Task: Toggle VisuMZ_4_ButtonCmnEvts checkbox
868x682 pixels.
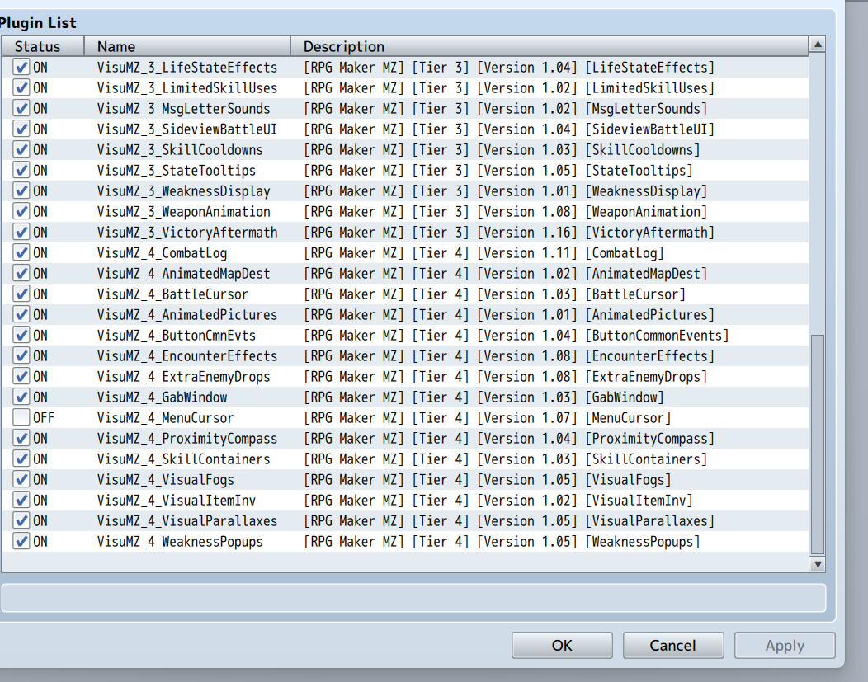Action: 21,335
